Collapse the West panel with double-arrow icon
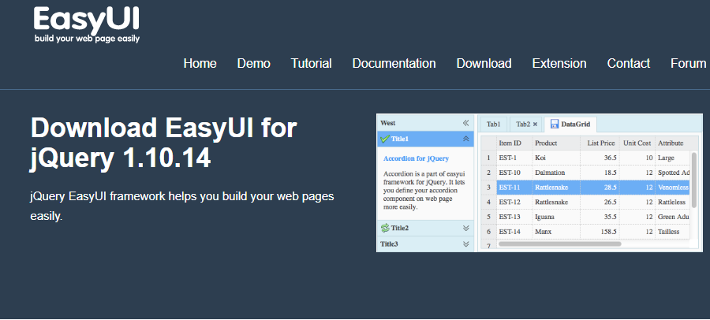 [466, 123]
